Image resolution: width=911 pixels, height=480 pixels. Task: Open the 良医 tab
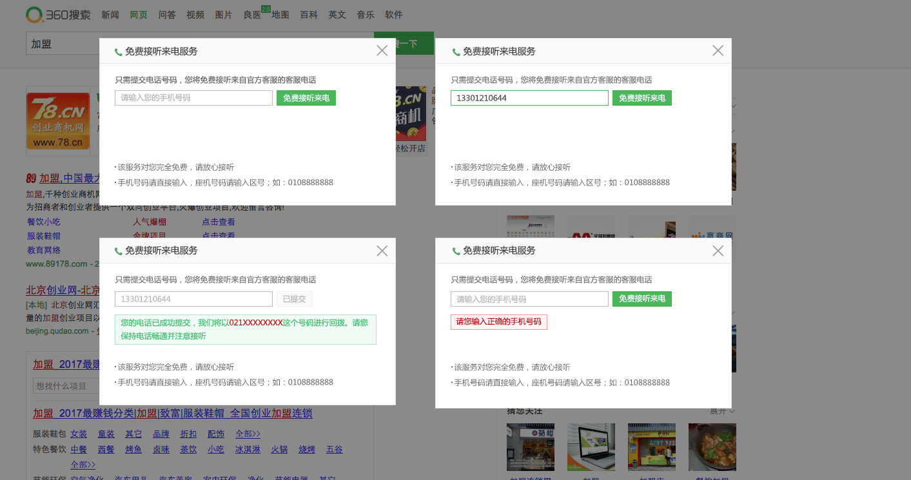(x=252, y=15)
